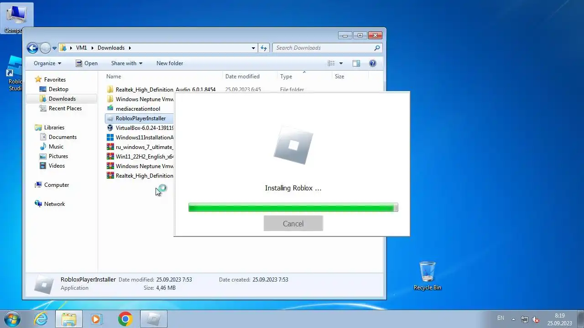Open Windows Explorer taskbar button
Image resolution: width=584 pixels, height=328 pixels.
tap(69, 319)
